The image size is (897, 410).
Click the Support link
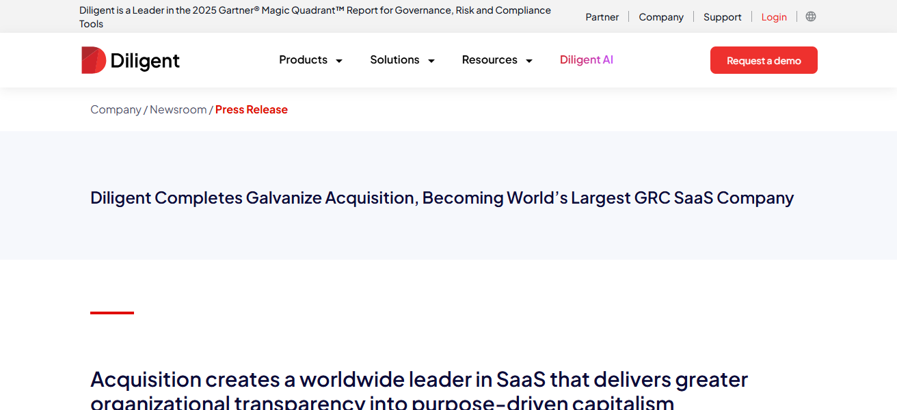point(722,16)
